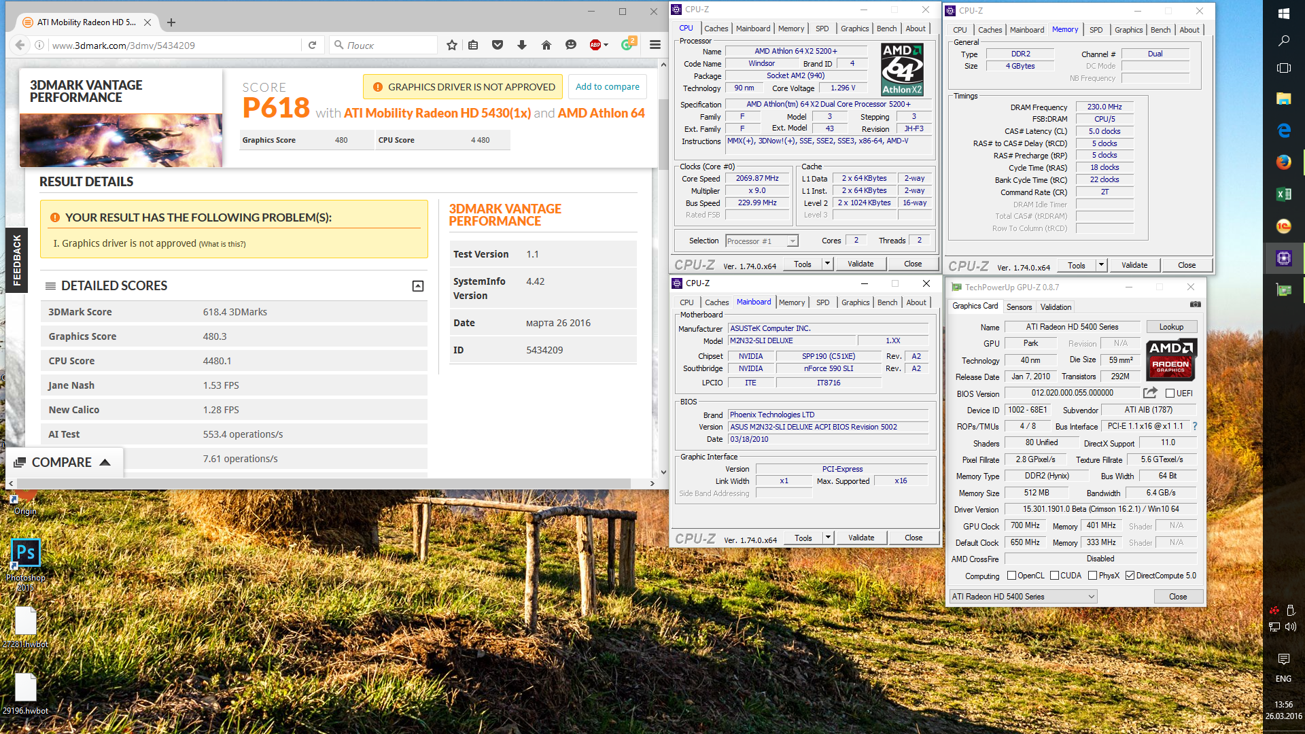This screenshot has width=1305, height=734.
Task: Click Close in the CPU-Z Memory-tab window
Action: point(1187,265)
